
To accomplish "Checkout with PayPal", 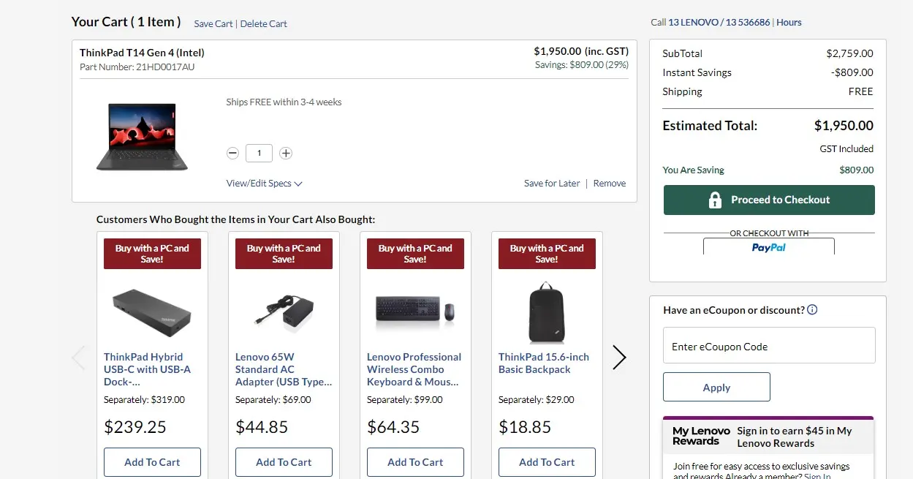I will (769, 247).
